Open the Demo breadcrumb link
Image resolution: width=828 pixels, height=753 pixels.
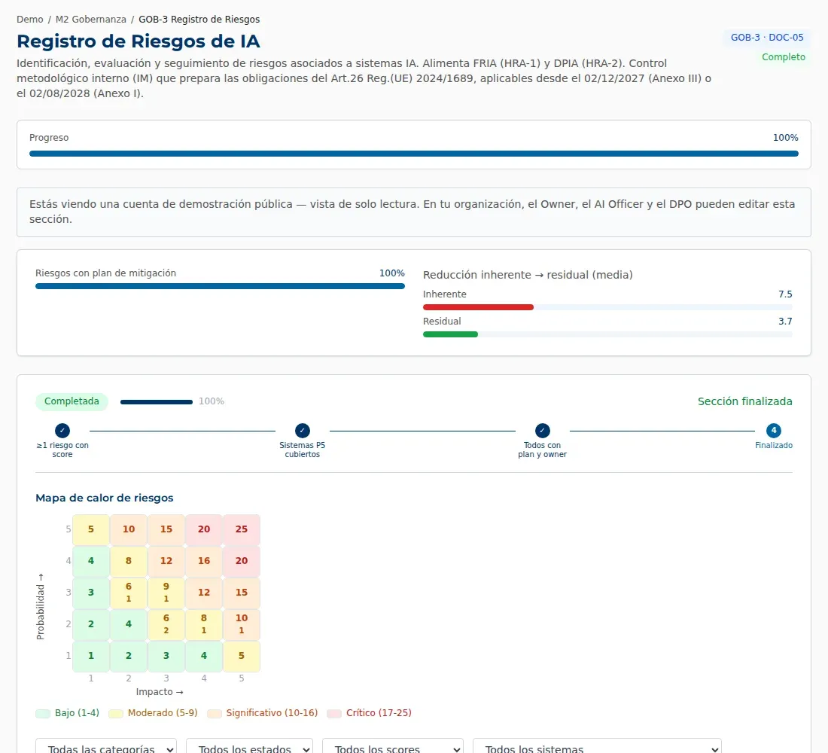(29, 20)
